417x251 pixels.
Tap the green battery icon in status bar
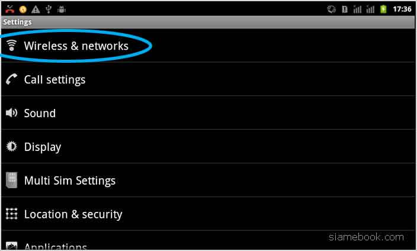383,9
